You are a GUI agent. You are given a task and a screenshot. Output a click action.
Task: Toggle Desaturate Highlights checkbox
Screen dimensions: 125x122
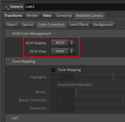pyautogui.click(x=53, y=85)
